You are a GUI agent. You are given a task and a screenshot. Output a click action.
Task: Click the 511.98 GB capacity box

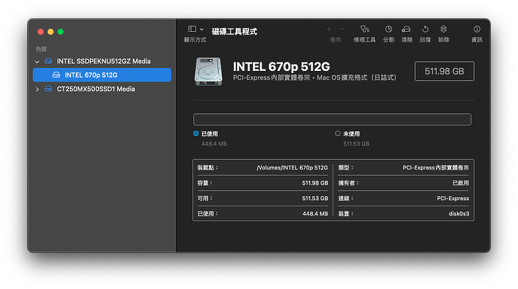(444, 72)
